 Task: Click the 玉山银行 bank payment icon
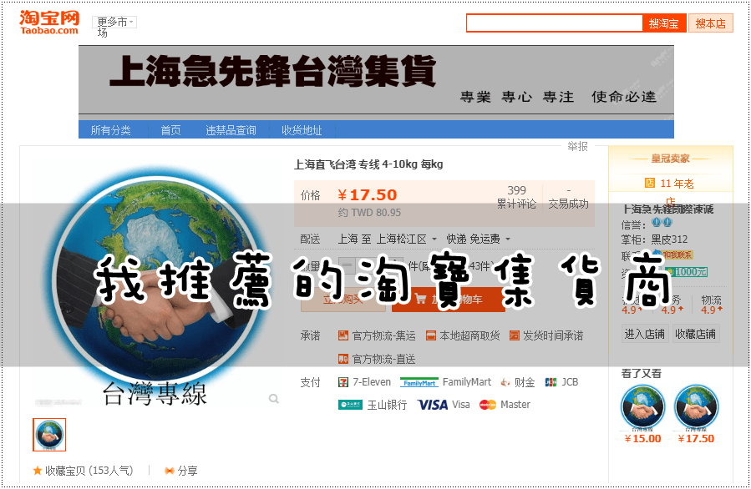click(351, 404)
